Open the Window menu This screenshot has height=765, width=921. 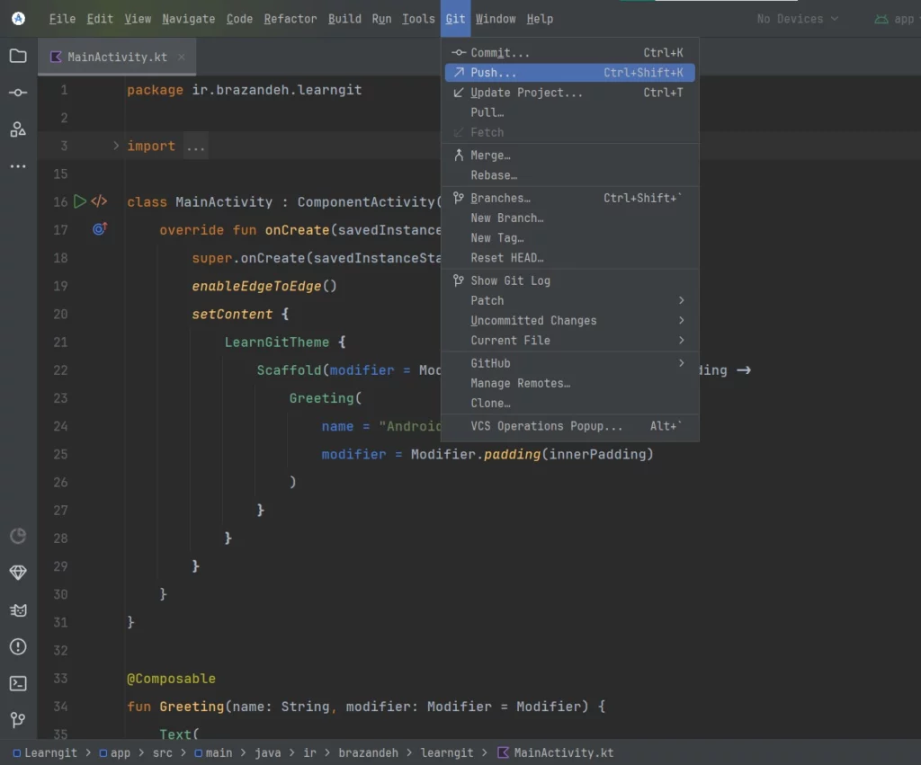(x=496, y=19)
